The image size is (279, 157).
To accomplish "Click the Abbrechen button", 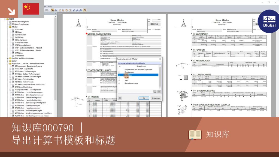I will click(156, 98).
